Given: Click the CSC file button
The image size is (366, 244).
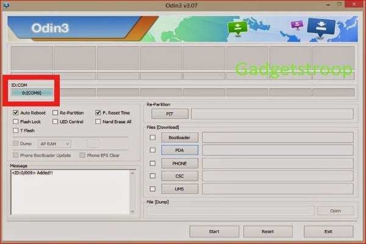Looking at the screenshot, I should tap(179, 176).
